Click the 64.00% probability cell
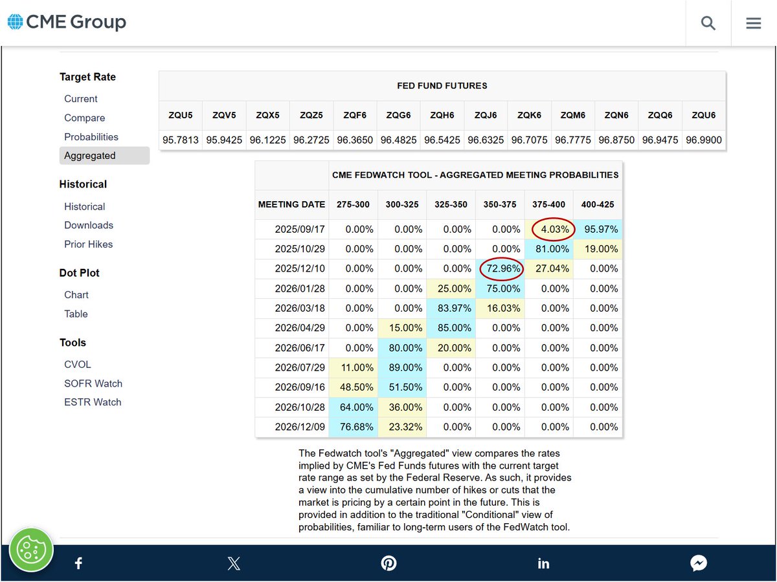Screen dimensions: 777x582 pyautogui.click(x=353, y=407)
